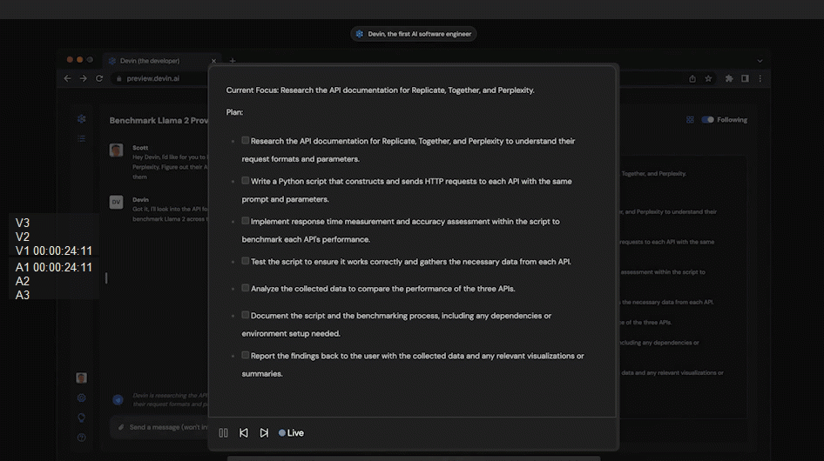This screenshot has width=824, height=461.
Task: Open grid layout icon beside Following
Action: click(x=690, y=120)
